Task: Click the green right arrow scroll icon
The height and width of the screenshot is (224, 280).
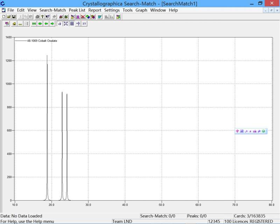Action: 52,23
